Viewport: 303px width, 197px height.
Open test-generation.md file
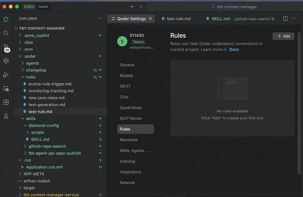point(47,105)
